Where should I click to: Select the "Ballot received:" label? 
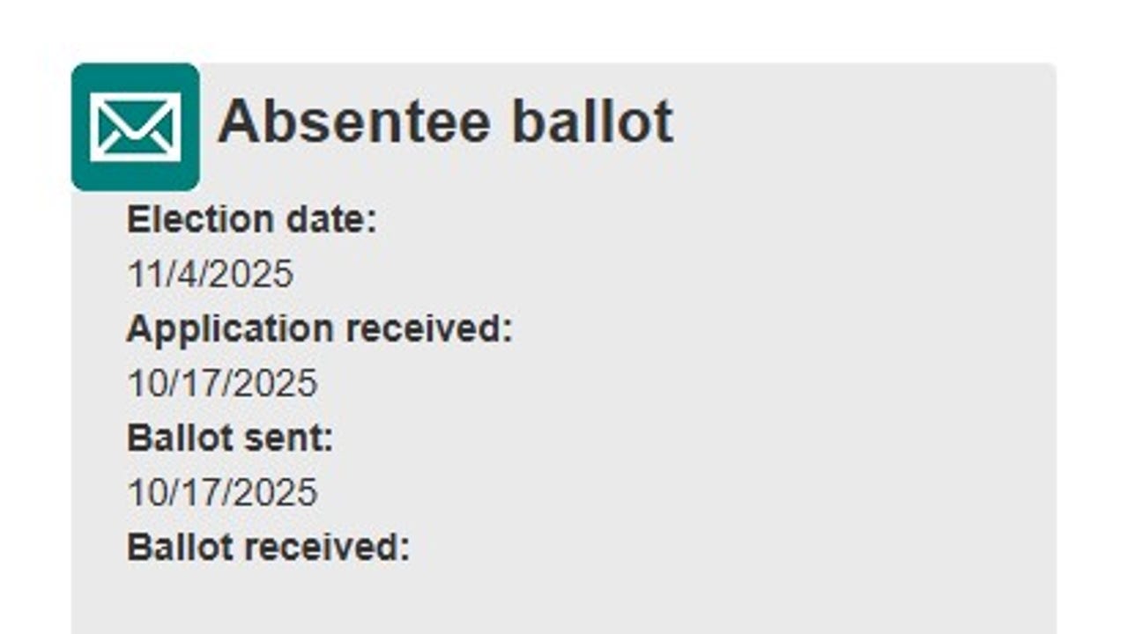pos(268,547)
